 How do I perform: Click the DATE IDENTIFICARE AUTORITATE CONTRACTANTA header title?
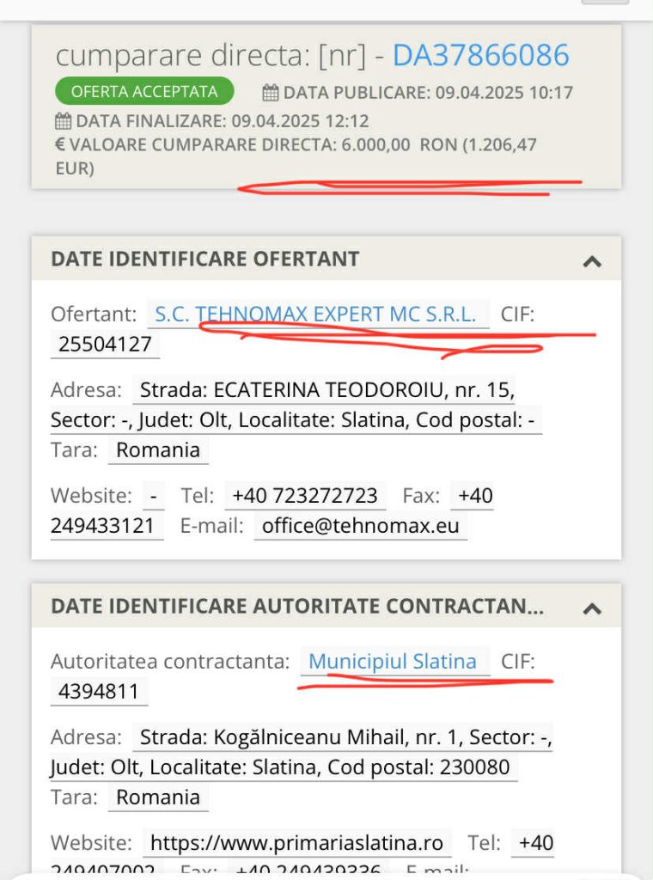click(x=297, y=606)
